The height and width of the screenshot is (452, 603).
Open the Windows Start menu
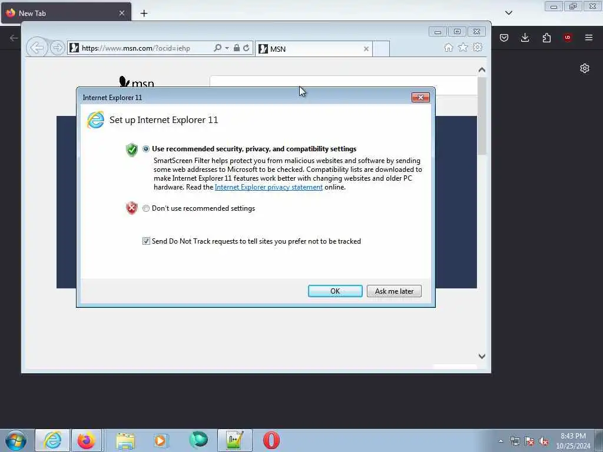(x=16, y=440)
